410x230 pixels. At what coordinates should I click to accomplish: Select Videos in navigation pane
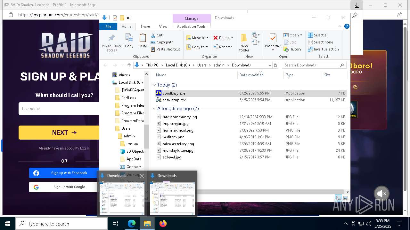tap(124, 75)
